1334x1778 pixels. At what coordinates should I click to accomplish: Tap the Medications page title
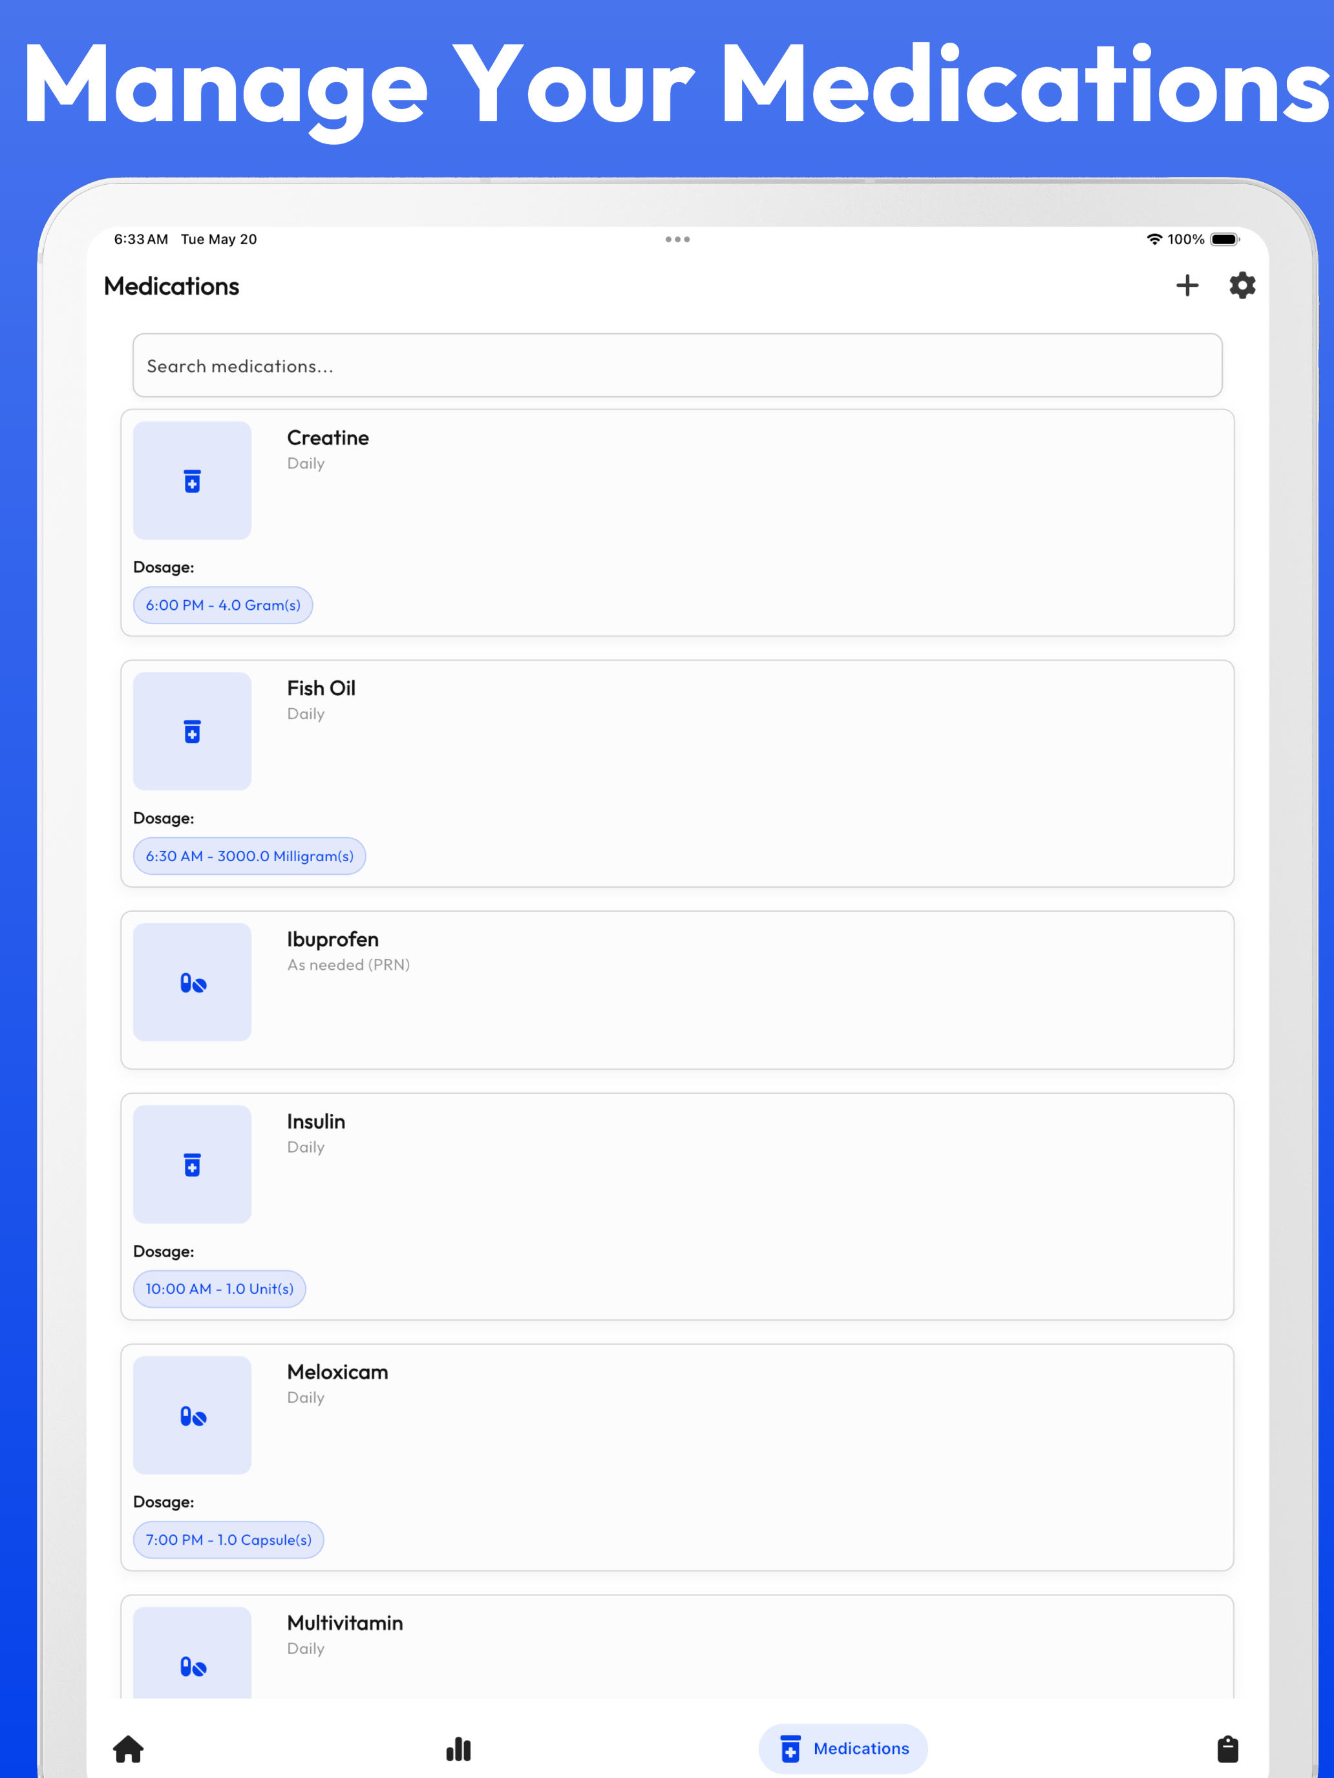coord(171,287)
